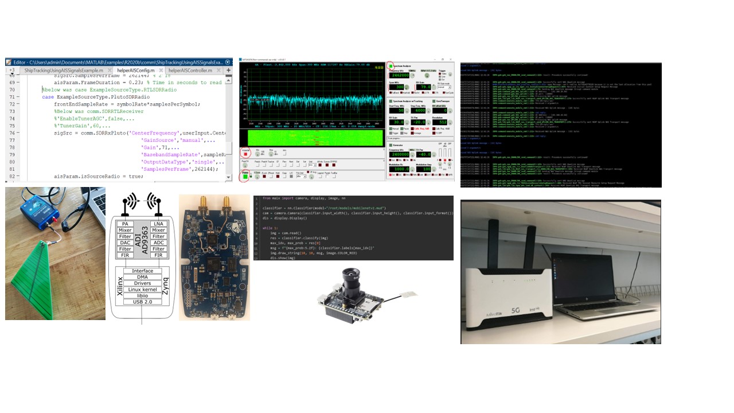Viewport: 734px width, 413px height.
Task: Click the RX Gain field showing 79.0
Action: (x=424, y=87)
